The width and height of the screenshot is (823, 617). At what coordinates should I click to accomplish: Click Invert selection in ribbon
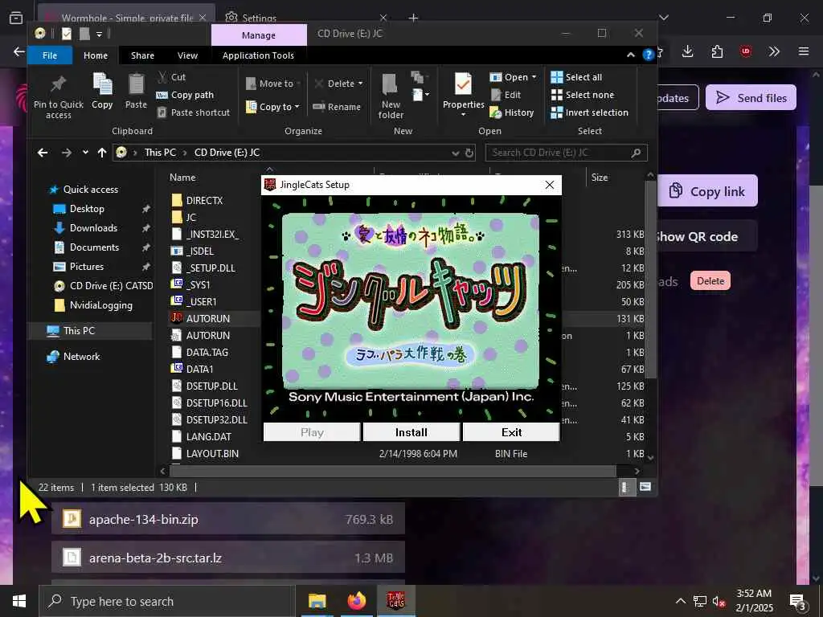[x=589, y=112]
